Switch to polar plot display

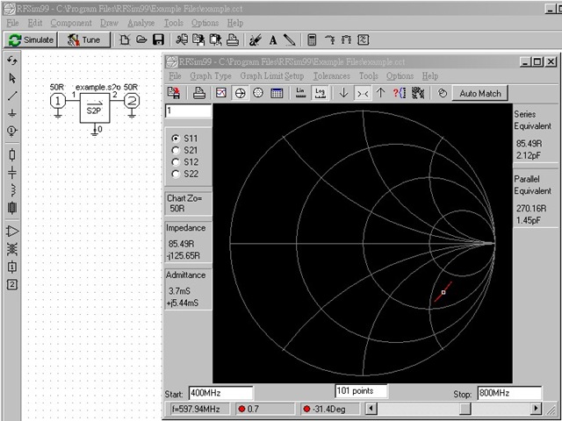point(258,93)
